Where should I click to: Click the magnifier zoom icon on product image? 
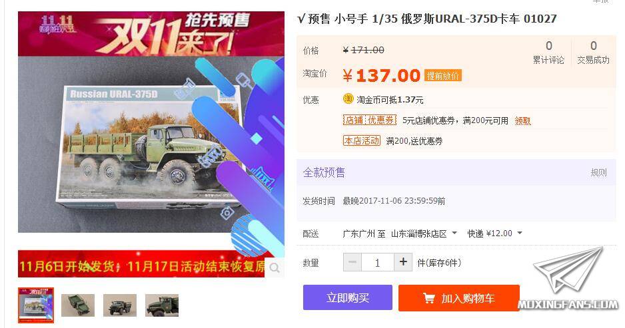[x=275, y=268]
